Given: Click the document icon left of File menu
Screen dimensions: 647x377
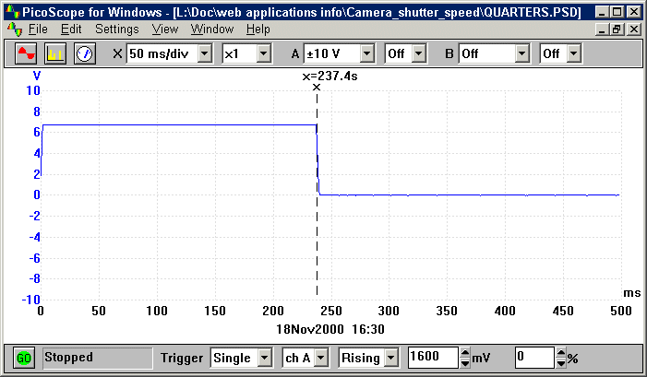Looking at the screenshot, I should (x=13, y=29).
